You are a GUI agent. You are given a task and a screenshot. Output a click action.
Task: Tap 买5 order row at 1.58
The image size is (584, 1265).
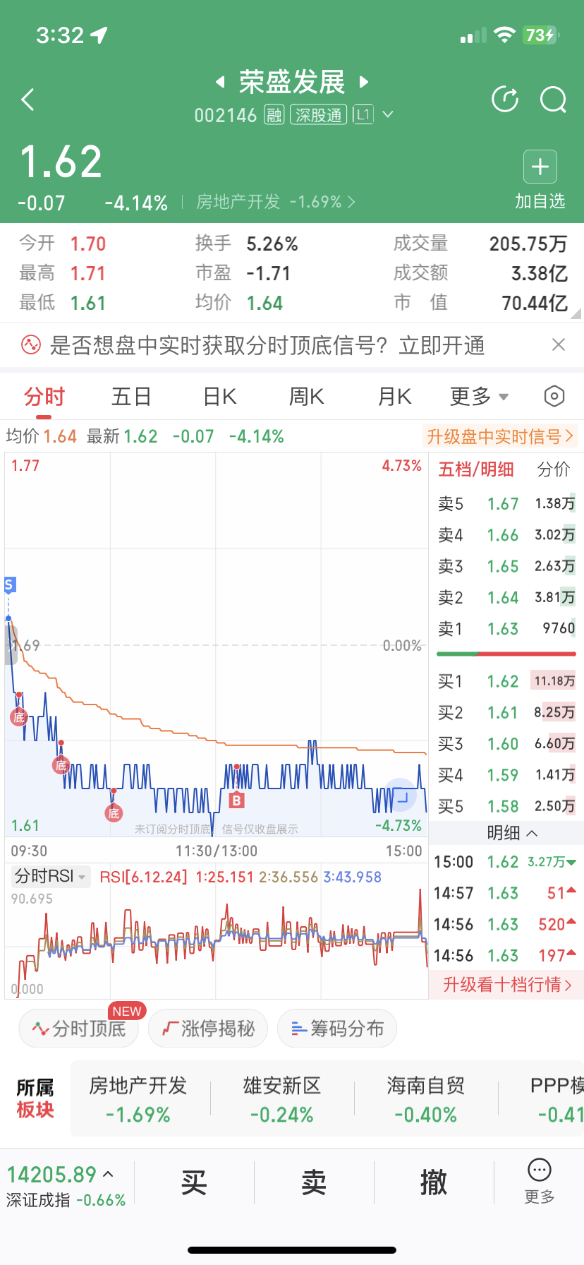point(506,805)
